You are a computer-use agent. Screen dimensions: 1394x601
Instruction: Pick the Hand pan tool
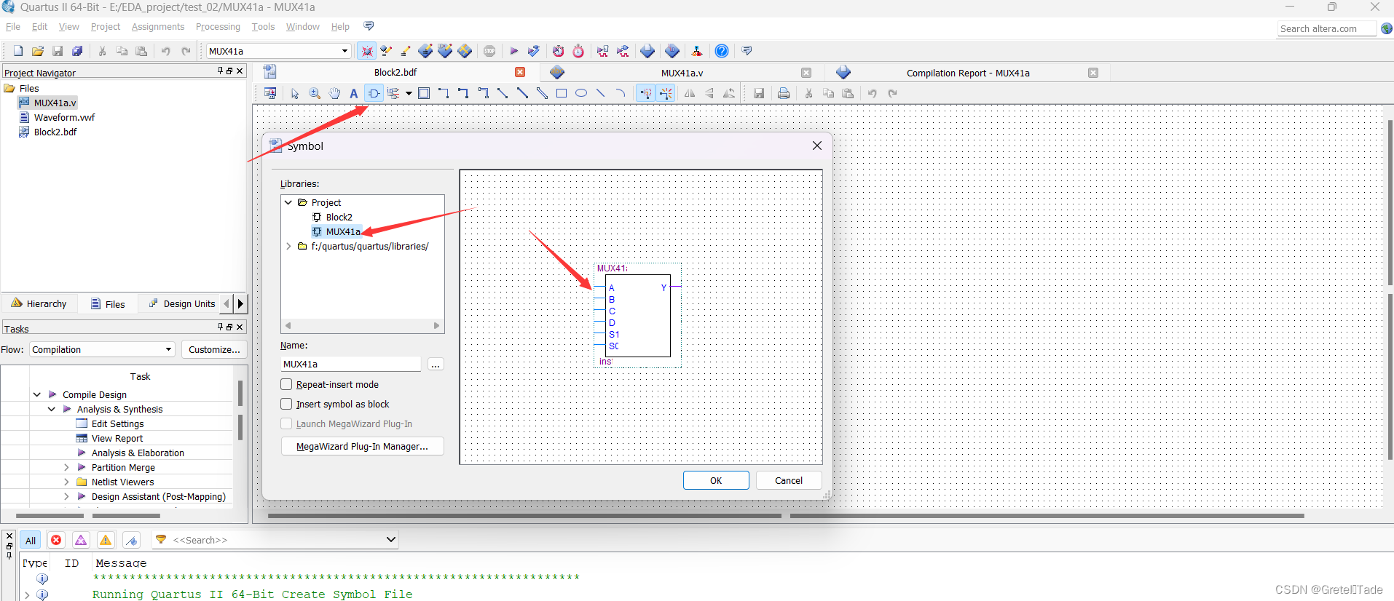click(x=334, y=93)
